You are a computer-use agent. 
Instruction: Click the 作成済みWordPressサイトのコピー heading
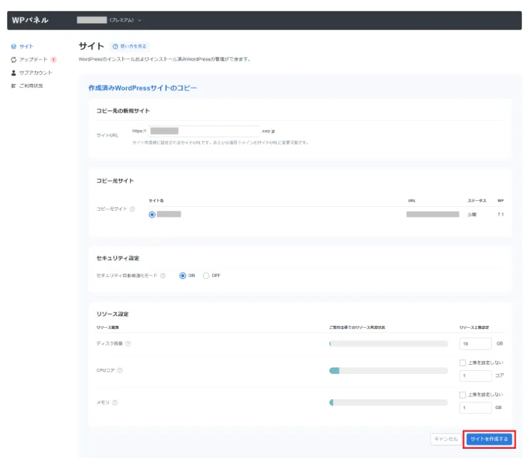click(142, 88)
